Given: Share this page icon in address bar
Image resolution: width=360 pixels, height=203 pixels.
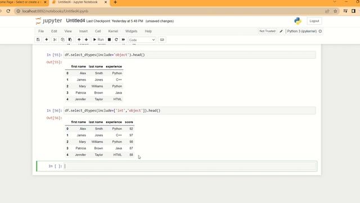Looking at the screenshot, I should pyautogui.click(x=327, y=11).
